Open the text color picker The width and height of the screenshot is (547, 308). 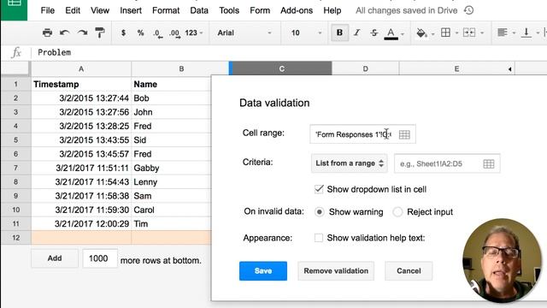(391, 33)
